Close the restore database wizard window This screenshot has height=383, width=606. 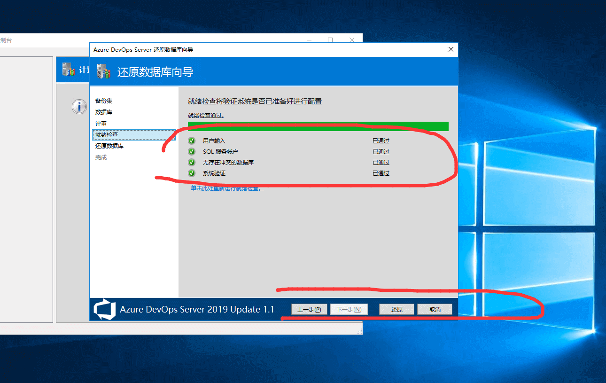tap(451, 49)
